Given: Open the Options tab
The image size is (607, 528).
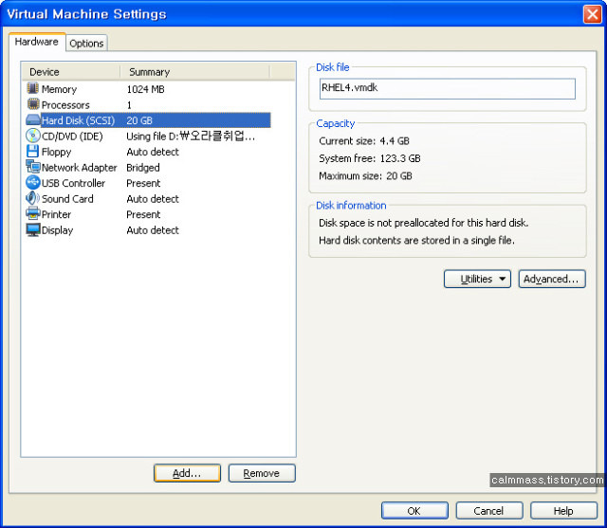Looking at the screenshot, I should tap(86, 44).
